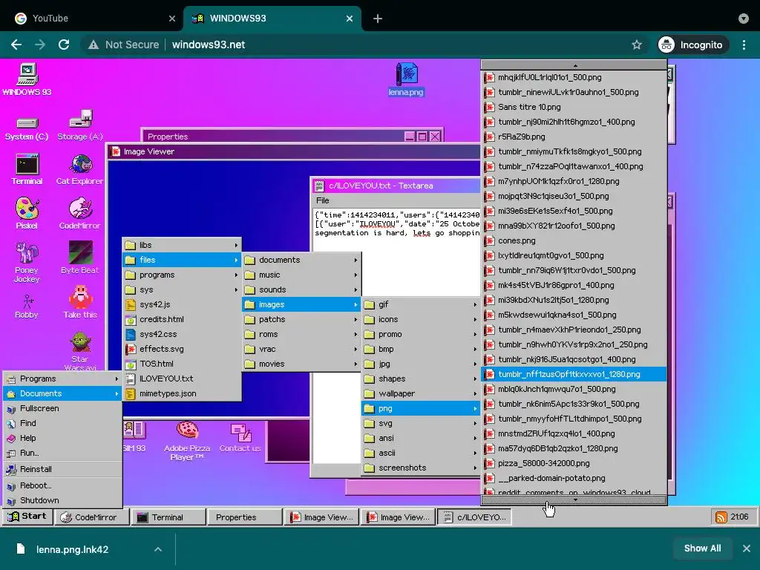The width and height of the screenshot is (760, 570).
Task: Choose Find in Start menu
Action: pos(62,423)
